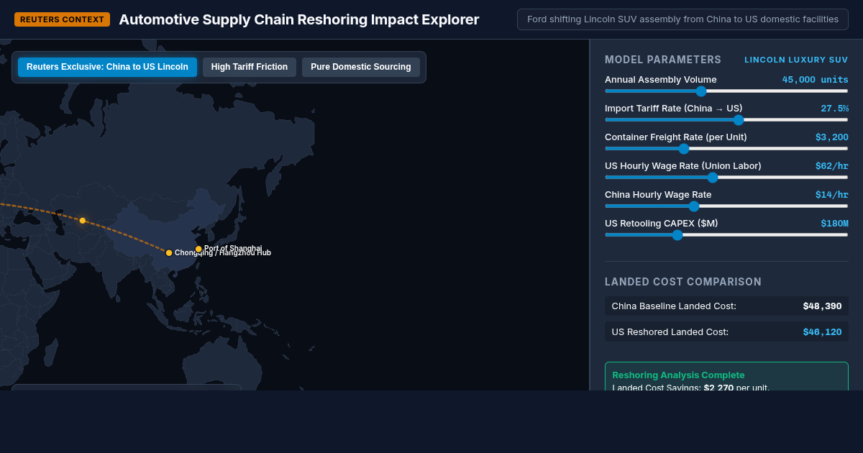863x453 pixels.
Task: Adjust US Hourly Wage Rate slider
Action: (726, 177)
